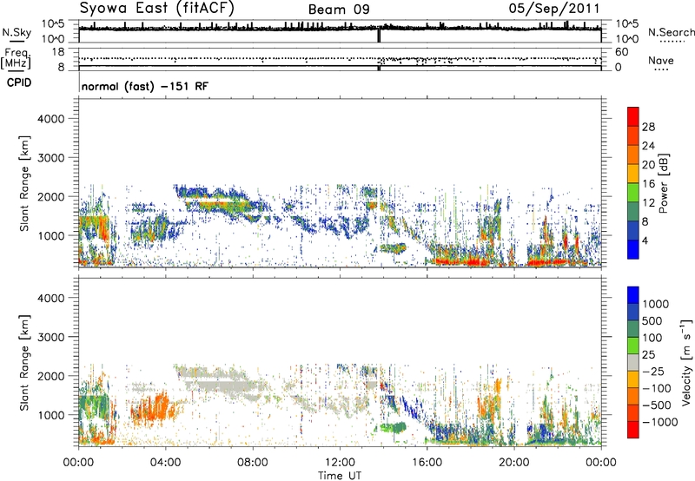Screen dimensions: 695x481
Task: Click 'Slant Range [km]' label of power panel
Action: [x=24, y=183]
